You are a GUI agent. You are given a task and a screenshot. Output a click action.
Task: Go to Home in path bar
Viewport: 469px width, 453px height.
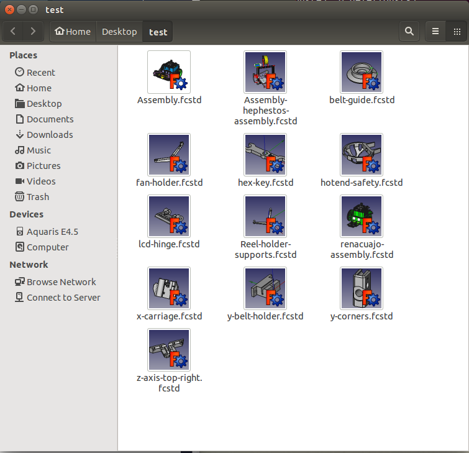[73, 32]
